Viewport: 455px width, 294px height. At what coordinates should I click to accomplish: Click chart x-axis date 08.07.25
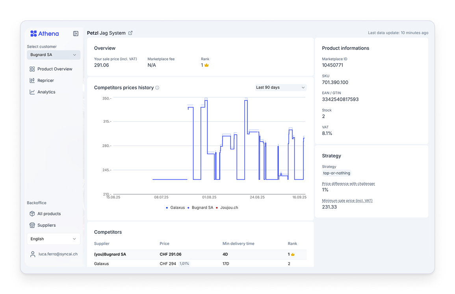[x=161, y=197]
